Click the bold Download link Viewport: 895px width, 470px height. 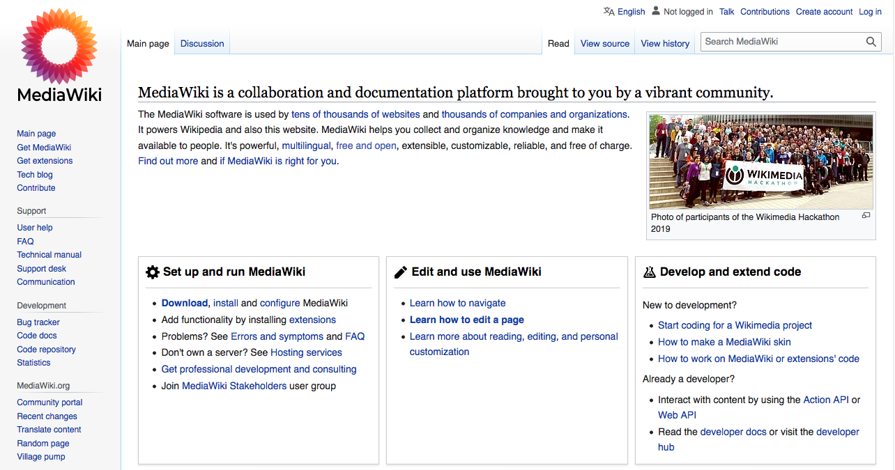point(185,303)
